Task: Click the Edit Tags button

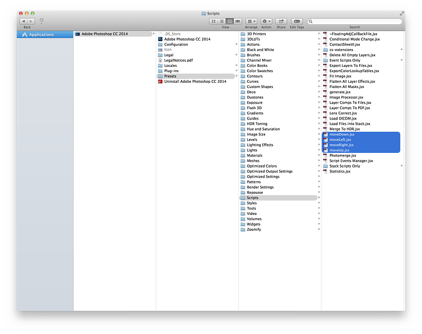Action: [297, 21]
